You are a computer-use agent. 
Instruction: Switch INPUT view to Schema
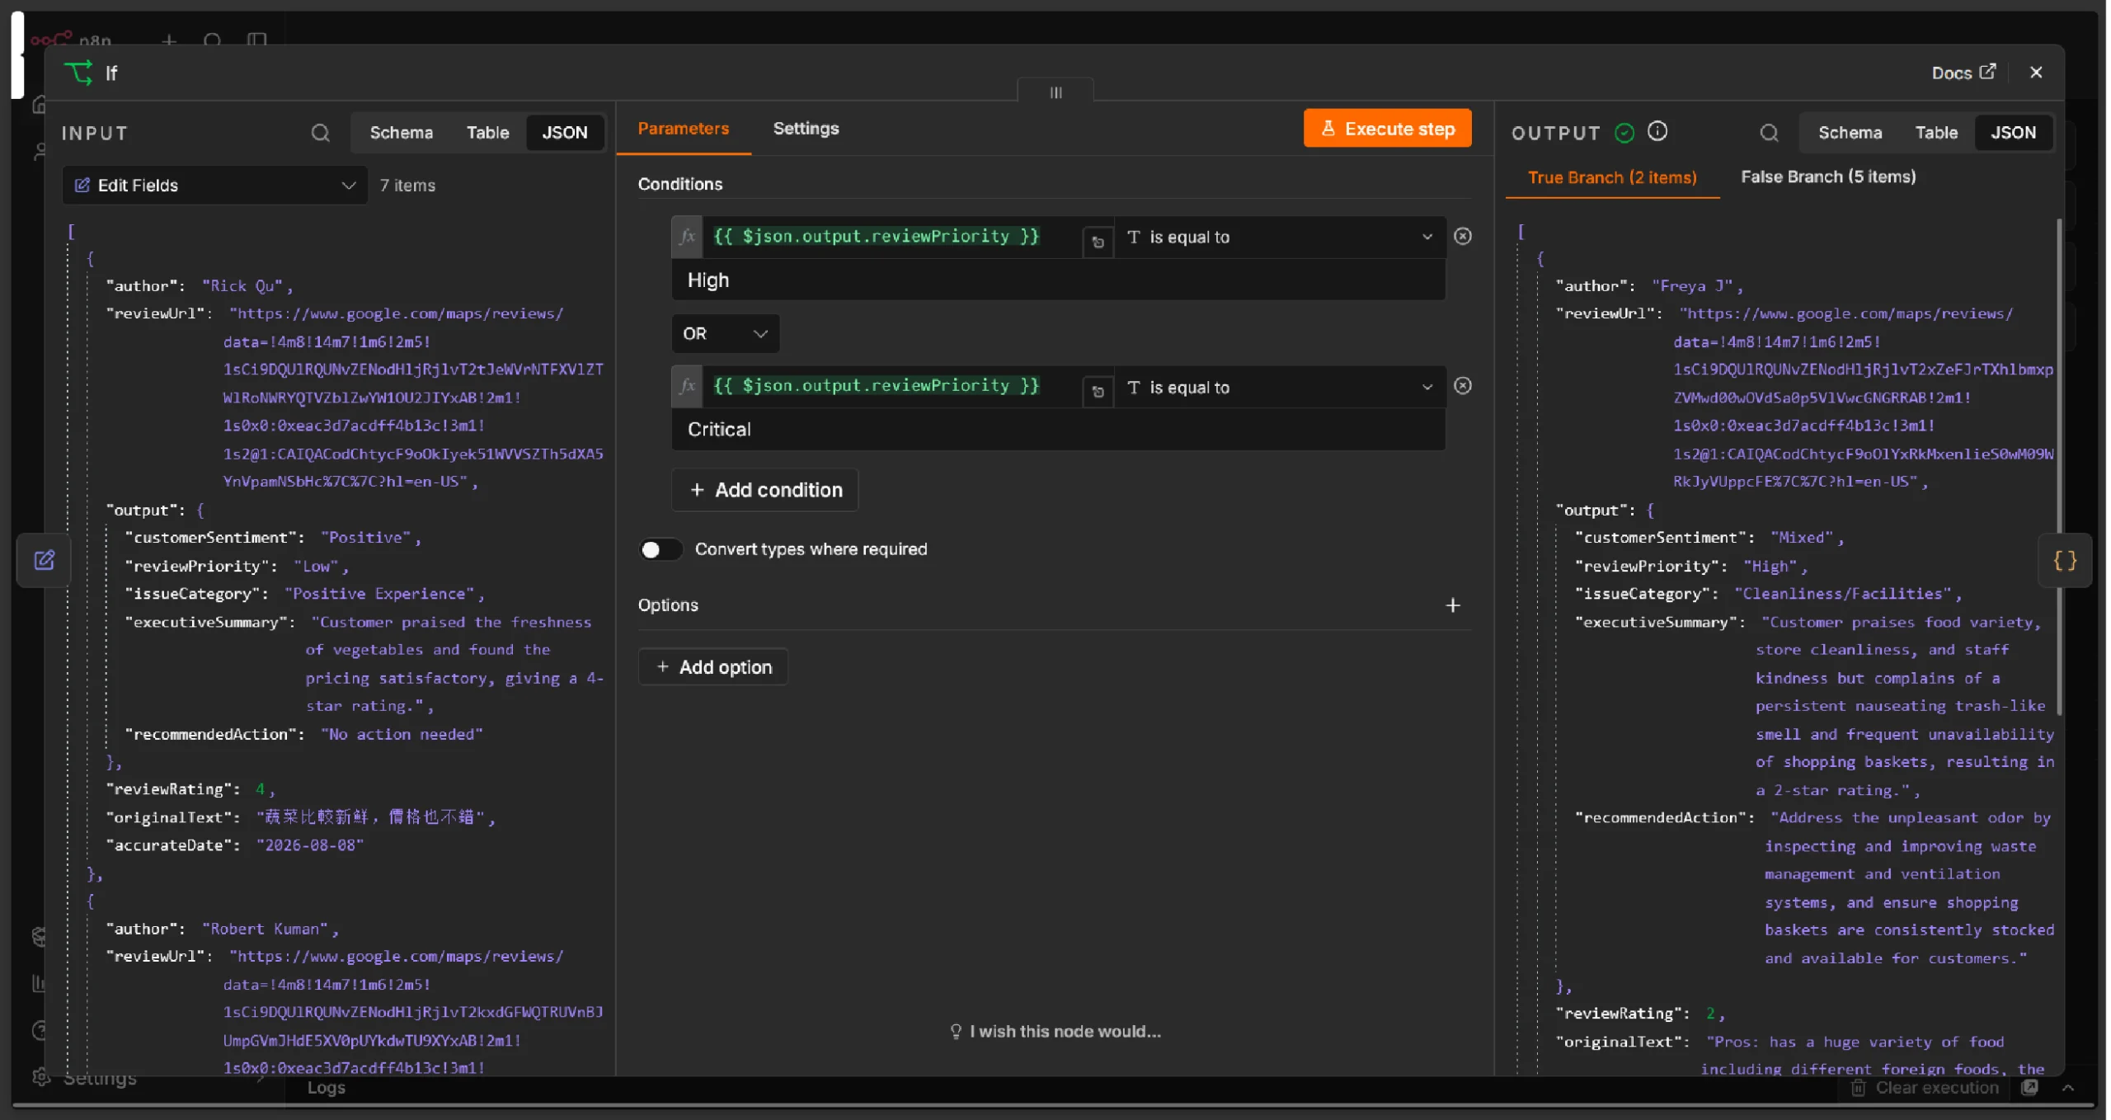coord(401,133)
